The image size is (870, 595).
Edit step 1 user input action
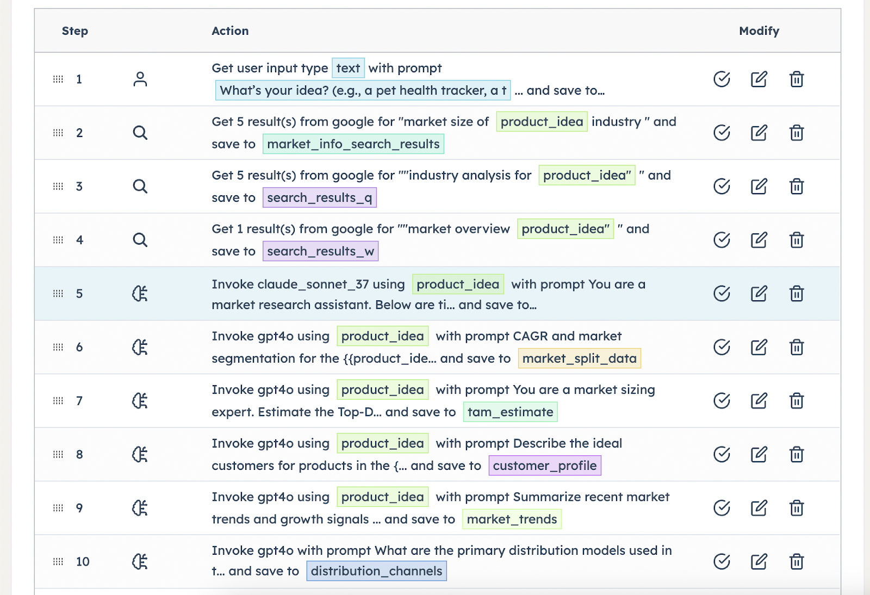click(x=759, y=79)
